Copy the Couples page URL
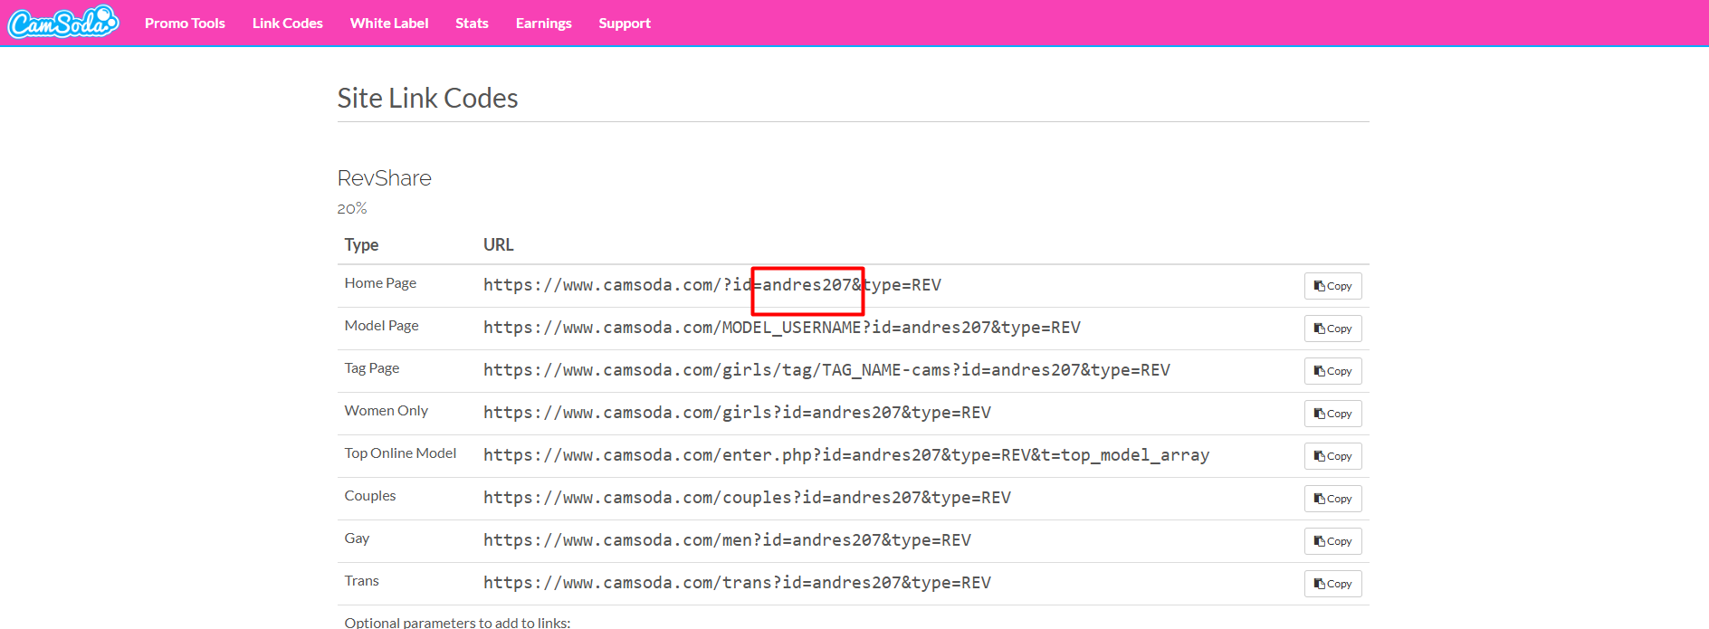This screenshot has height=629, width=1709. point(1332,499)
